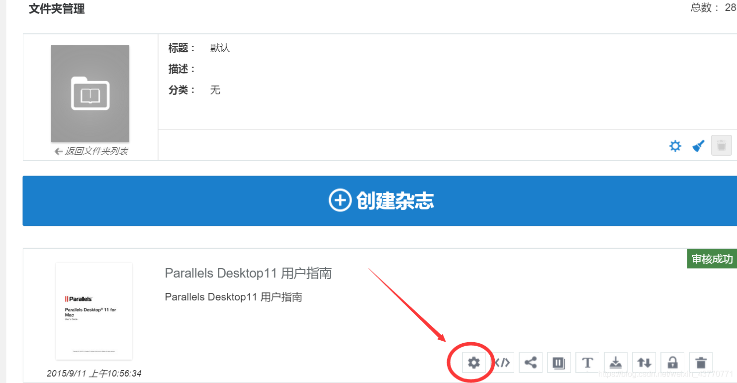Viewport: 737px width, 383px height.
Task: Open folder settings blue gear icon
Action: tap(675, 146)
